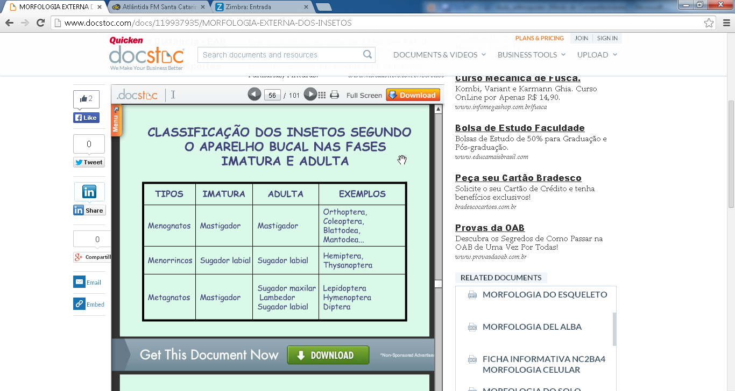Click green DOWNLOAD banner button
Screen dimensions: 735x391
click(328, 355)
